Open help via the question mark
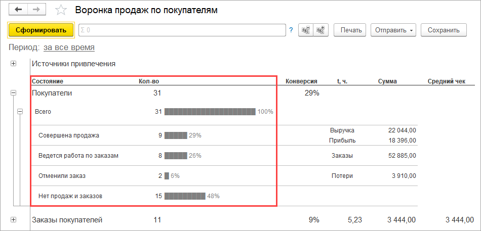The width and height of the screenshot is (481, 231). pyautogui.click(x=291, y=30)
